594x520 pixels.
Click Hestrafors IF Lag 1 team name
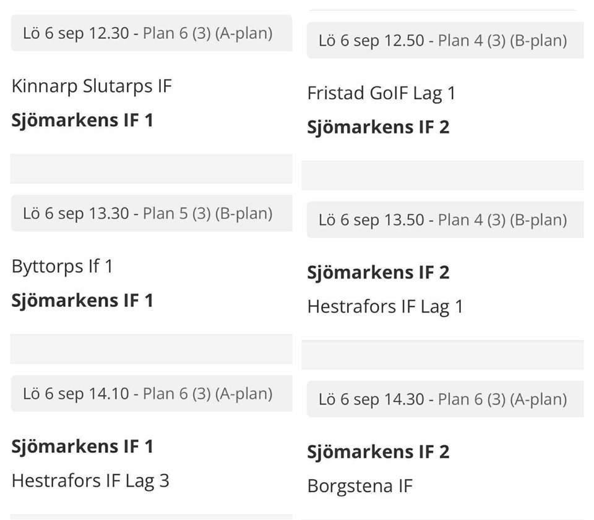pyautogui.click(x=385, y=306)
